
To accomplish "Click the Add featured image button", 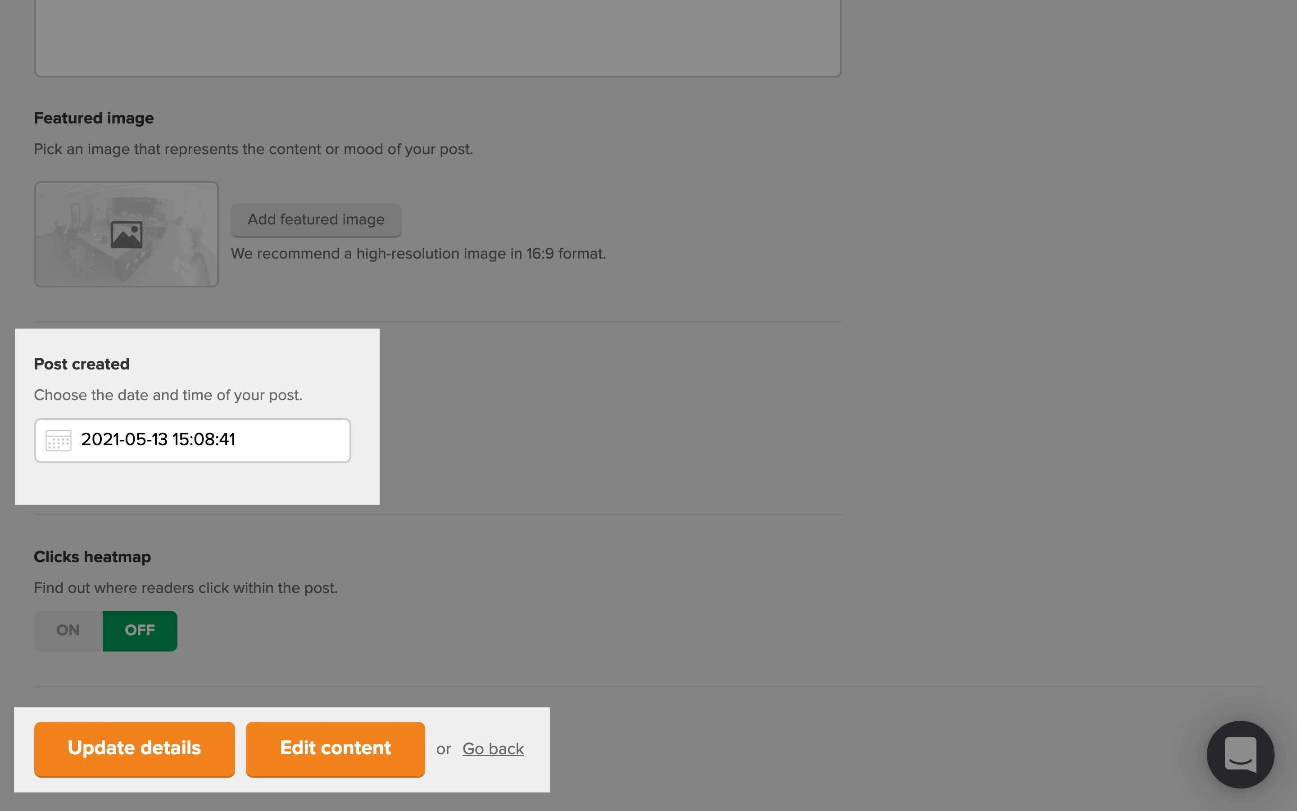I will coord(316,220).
